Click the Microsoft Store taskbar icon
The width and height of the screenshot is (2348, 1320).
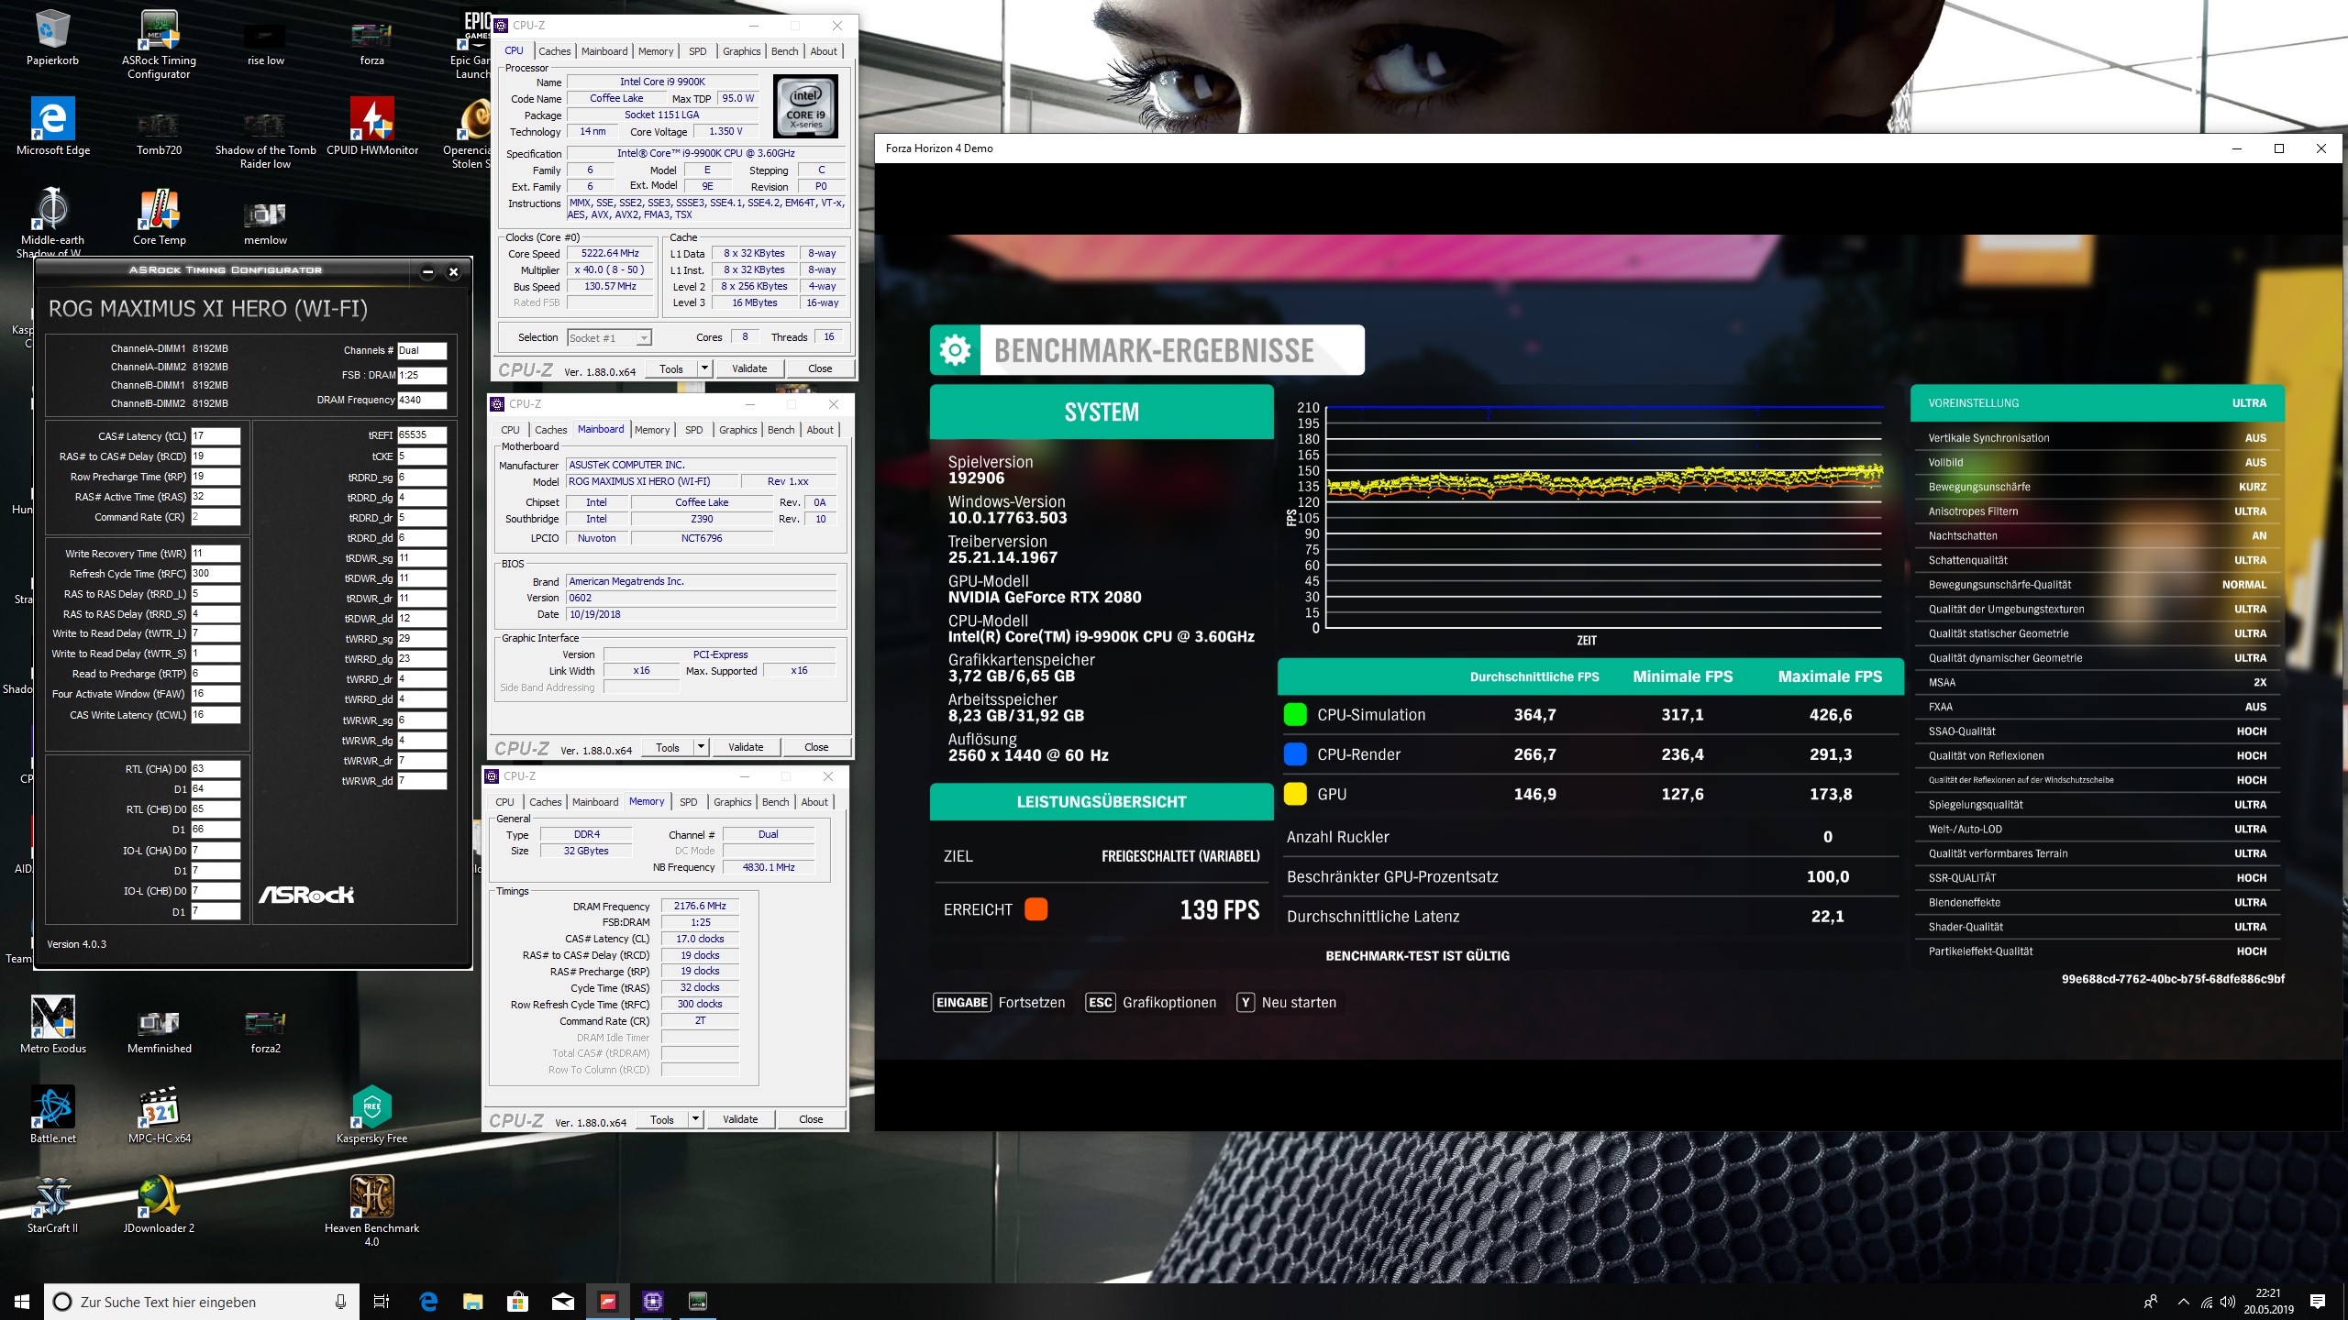pos(517,1301)
